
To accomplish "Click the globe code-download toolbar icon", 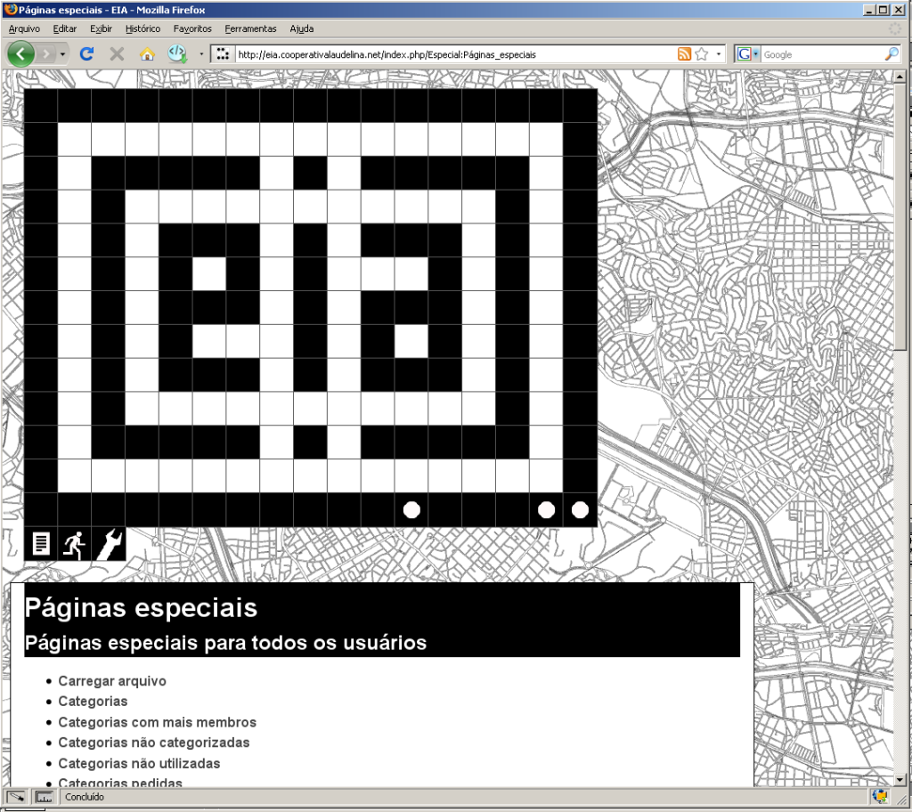I will (x=177, y=54).
